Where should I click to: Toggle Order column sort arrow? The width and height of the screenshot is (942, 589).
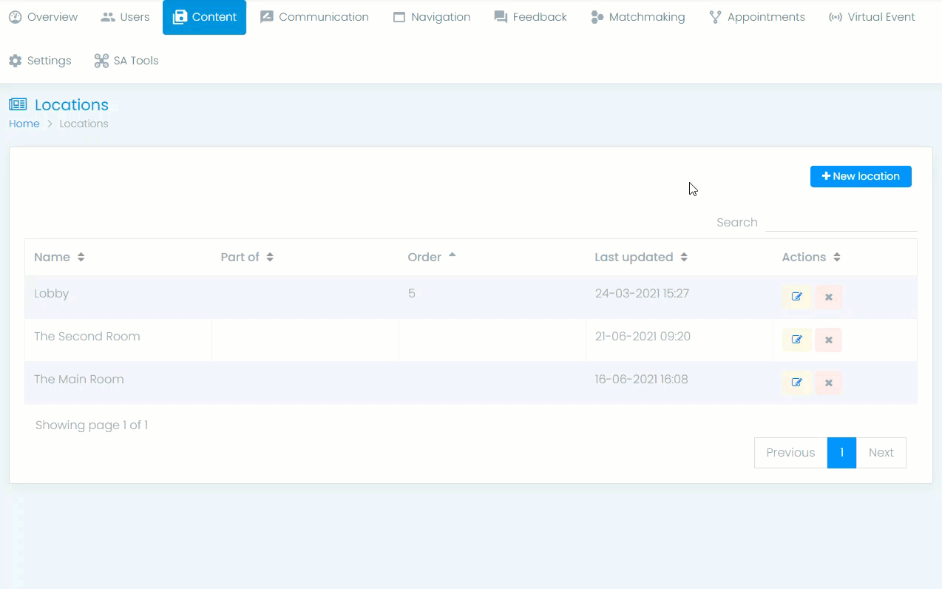[453, 255]
